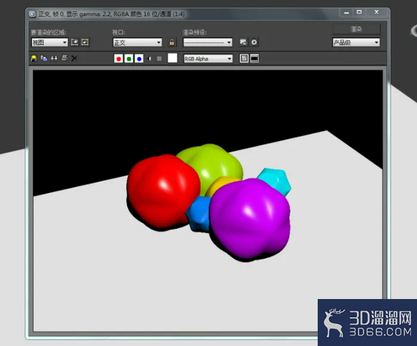Viewport: 417px width, 346px height.
Task: Save the rendered image with the disk icon
Action: tap(34, 58)
